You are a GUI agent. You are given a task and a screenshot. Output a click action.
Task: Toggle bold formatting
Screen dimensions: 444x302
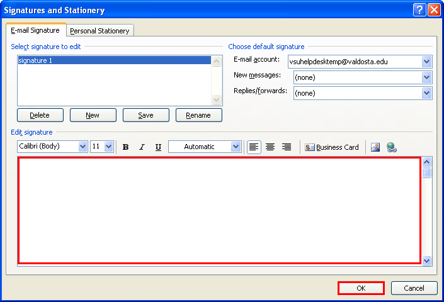[x=125, y=147]
